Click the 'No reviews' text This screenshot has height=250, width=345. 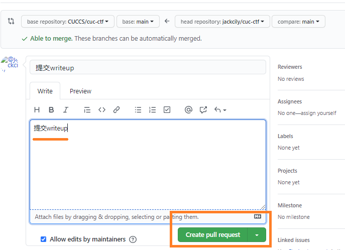(x=291, y=79)
